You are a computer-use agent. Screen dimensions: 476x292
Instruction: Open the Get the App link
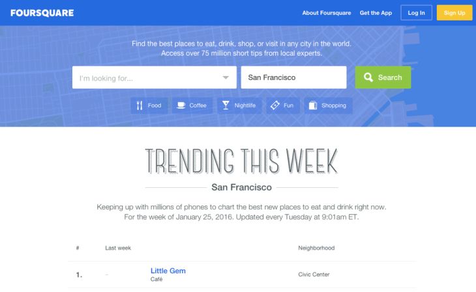(x=376, y=13)
